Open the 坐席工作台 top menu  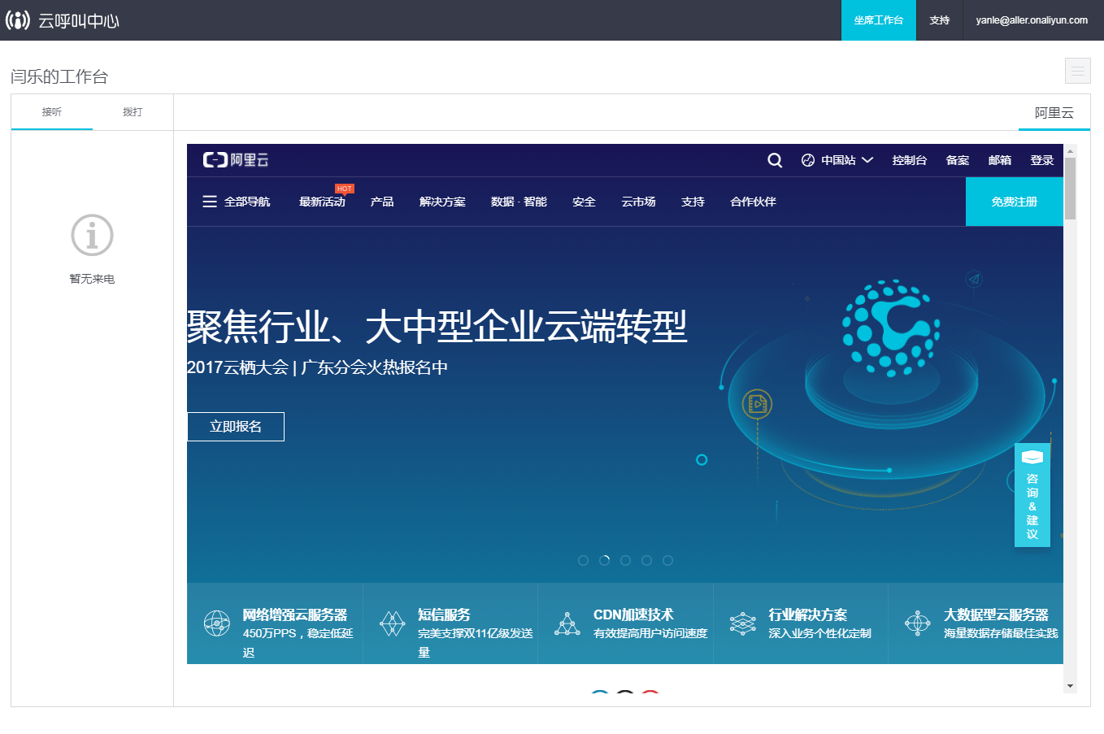[879, 20]
